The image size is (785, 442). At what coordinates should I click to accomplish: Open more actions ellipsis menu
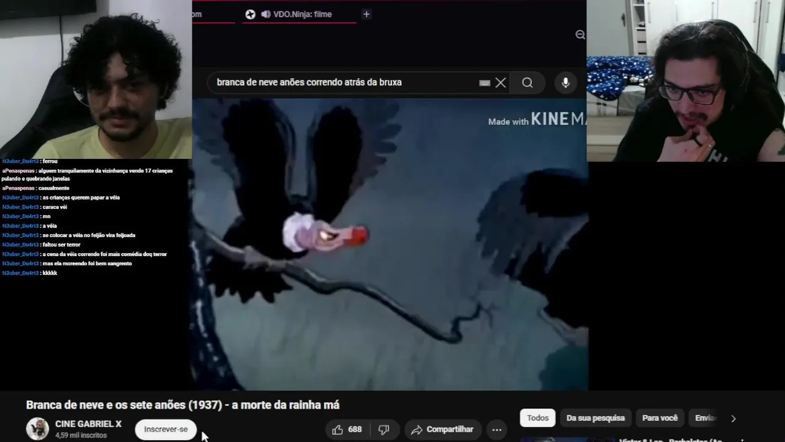pos(497,430)
